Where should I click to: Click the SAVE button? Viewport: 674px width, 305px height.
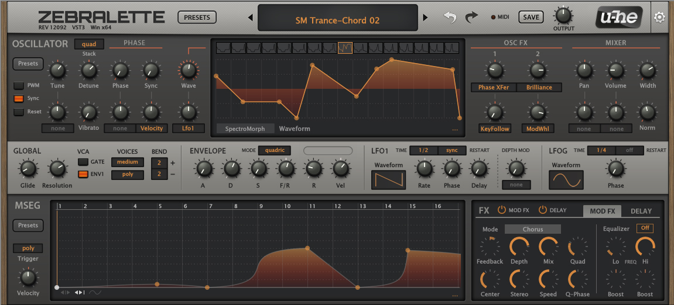531,17
